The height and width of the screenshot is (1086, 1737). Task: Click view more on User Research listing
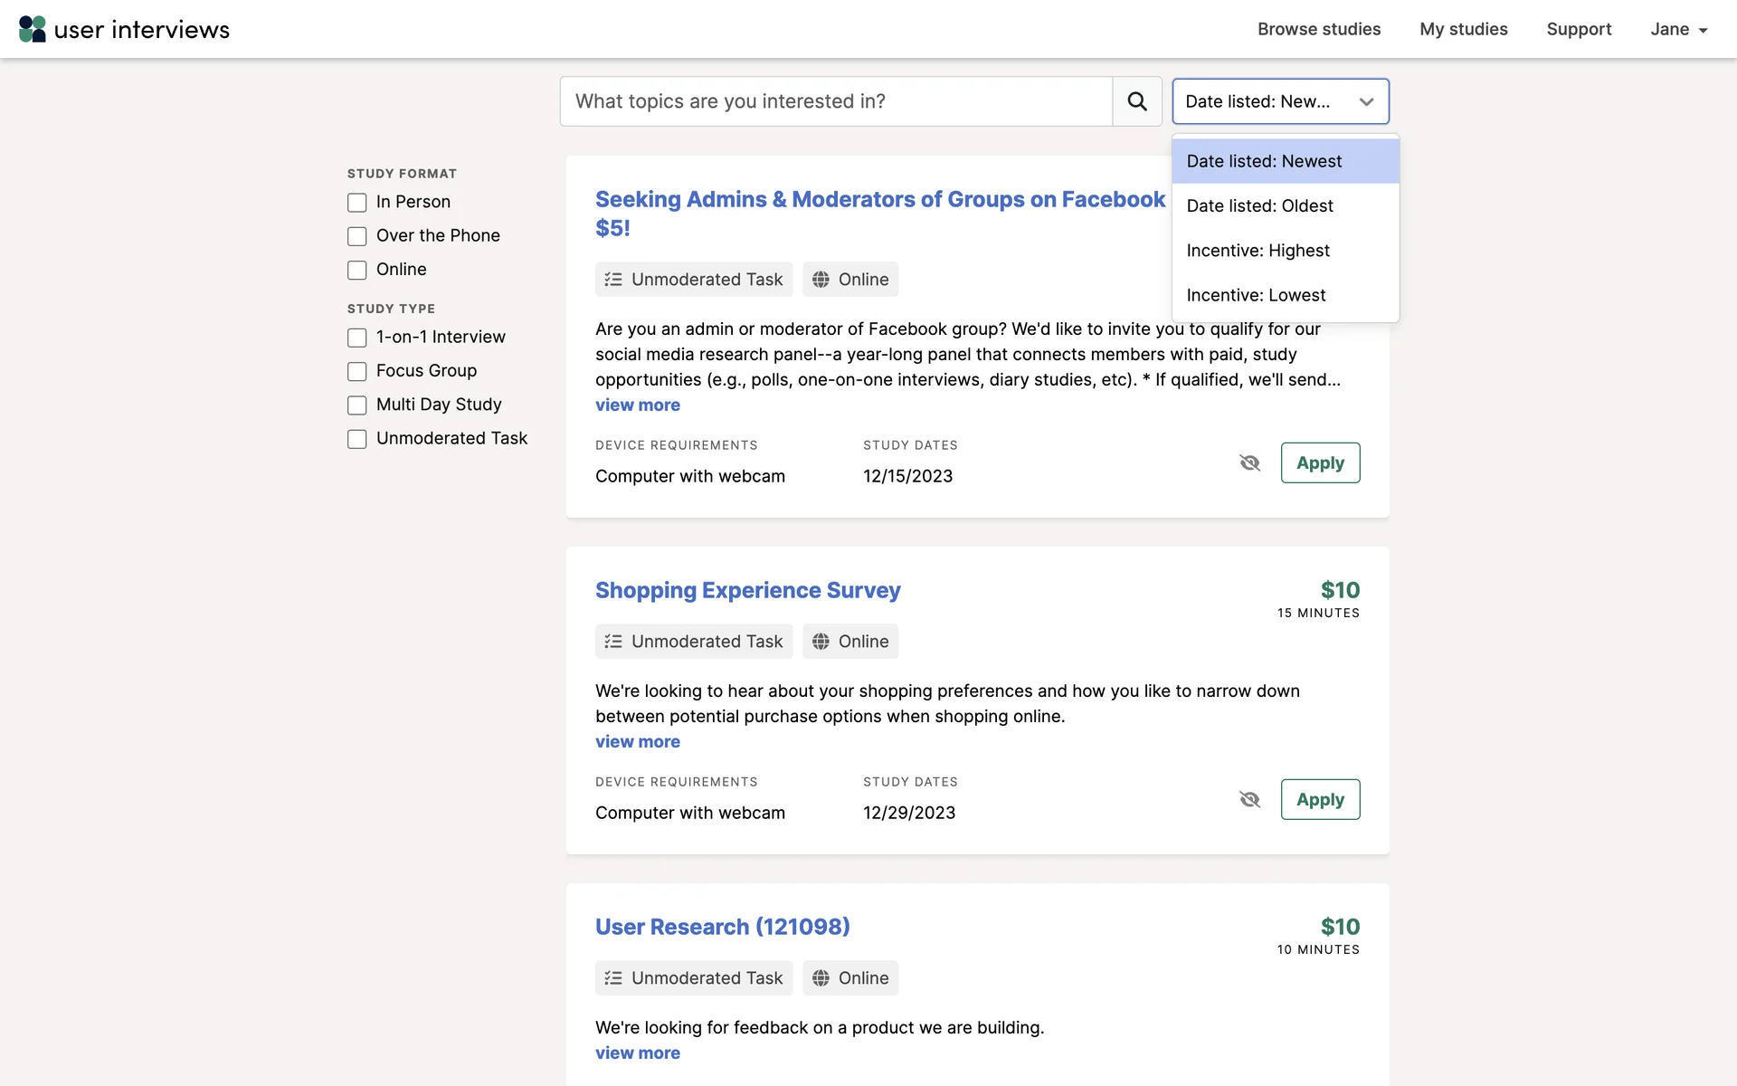(637, 1053)
